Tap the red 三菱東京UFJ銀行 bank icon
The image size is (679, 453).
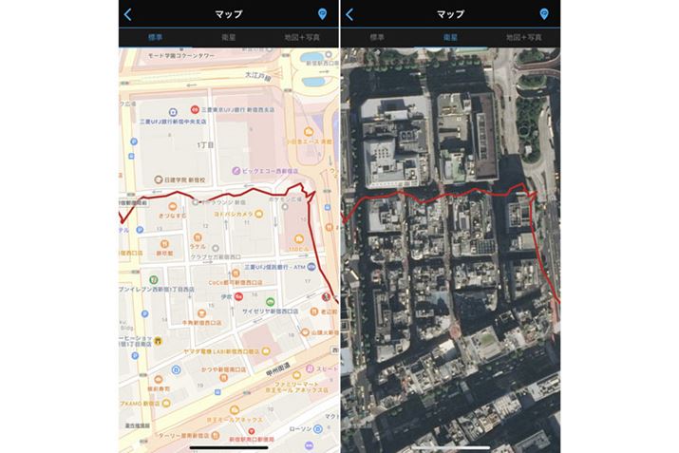195,109
